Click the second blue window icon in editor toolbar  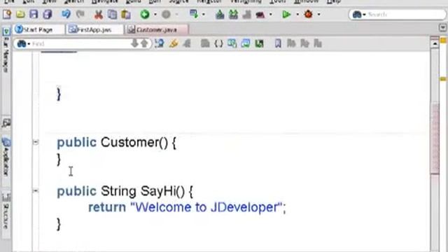coord(246,43)
